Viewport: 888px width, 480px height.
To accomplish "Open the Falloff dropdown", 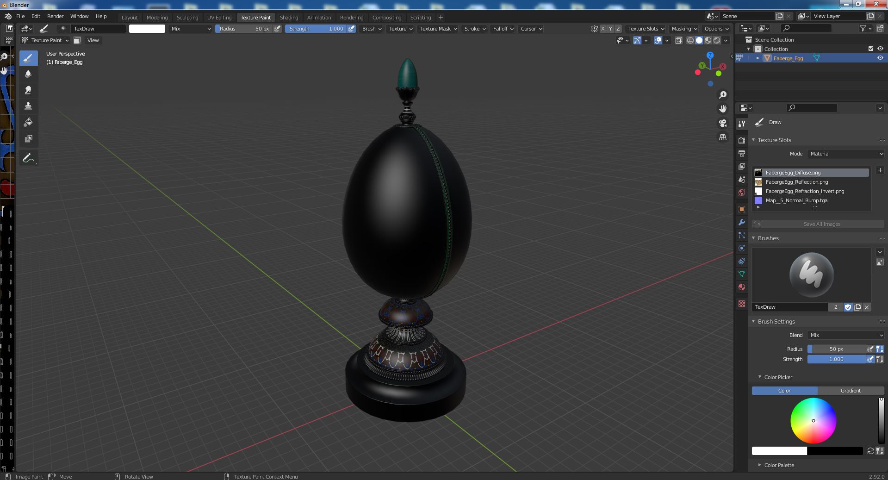I will pos(503,29).
